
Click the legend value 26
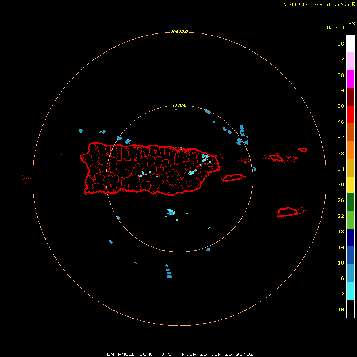[341, 200]
